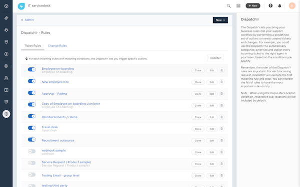Disable the New employee hire toggle

pyautogui.click(x=32, y=81)
